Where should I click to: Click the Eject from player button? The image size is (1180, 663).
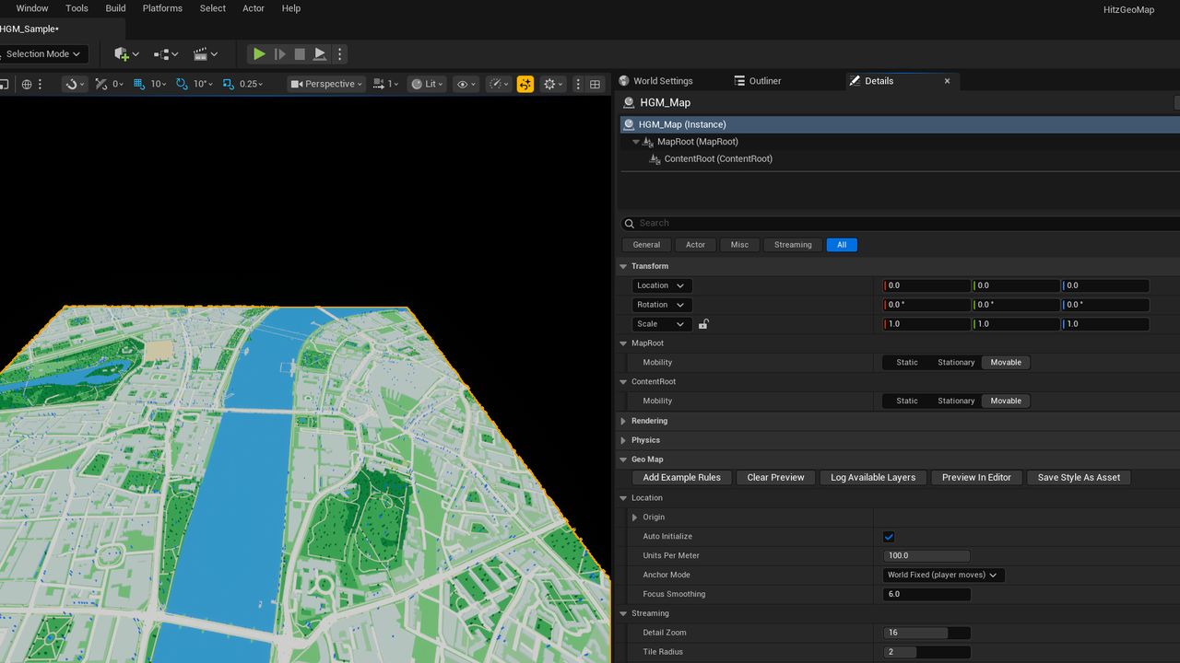tap(320, 54)
